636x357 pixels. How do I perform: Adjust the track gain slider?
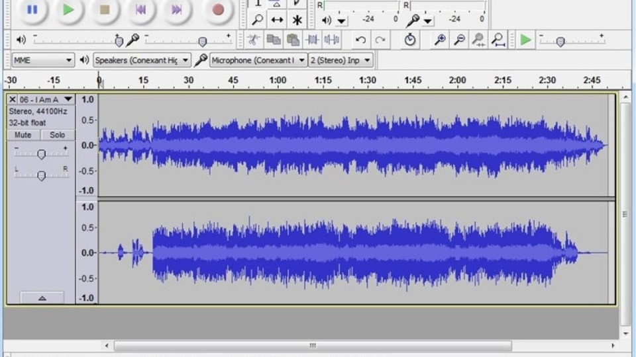[x=41, y=154]
